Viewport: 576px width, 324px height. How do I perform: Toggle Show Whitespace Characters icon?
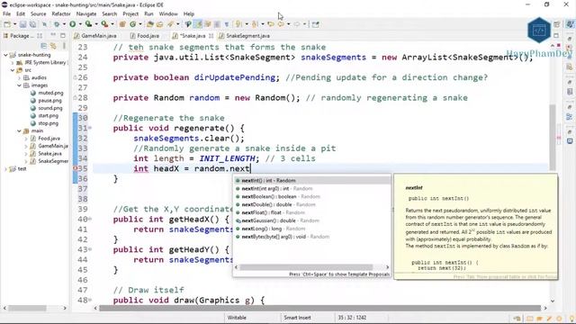point(227,24)
